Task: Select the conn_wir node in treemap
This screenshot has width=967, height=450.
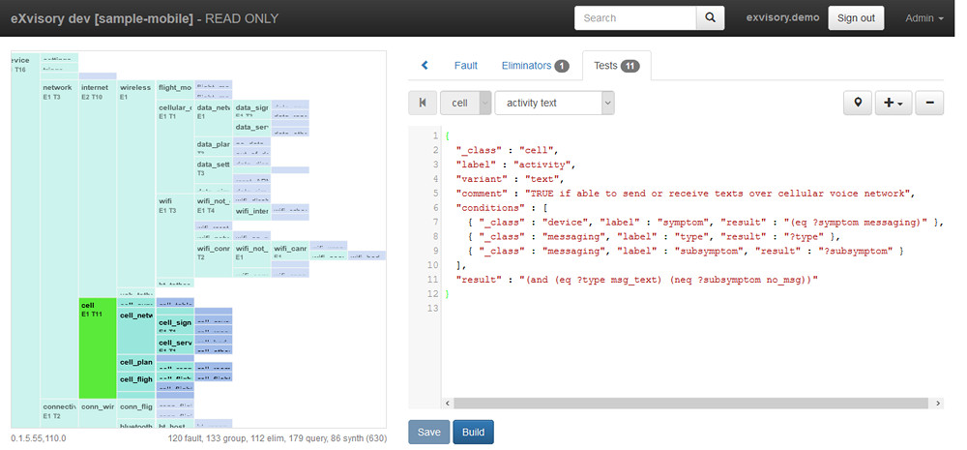Action: [x=98, y=413]
